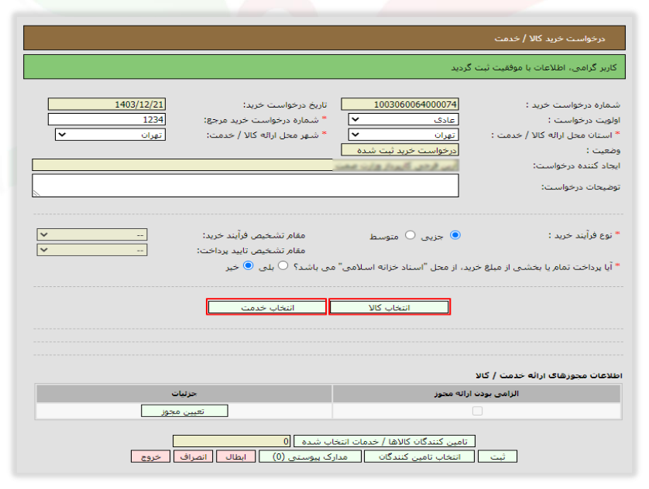Click the تاریخ درخواست خرید date field
Image resolution: width=649 pixels, height=489 pixels.
(x=107, y=104)
